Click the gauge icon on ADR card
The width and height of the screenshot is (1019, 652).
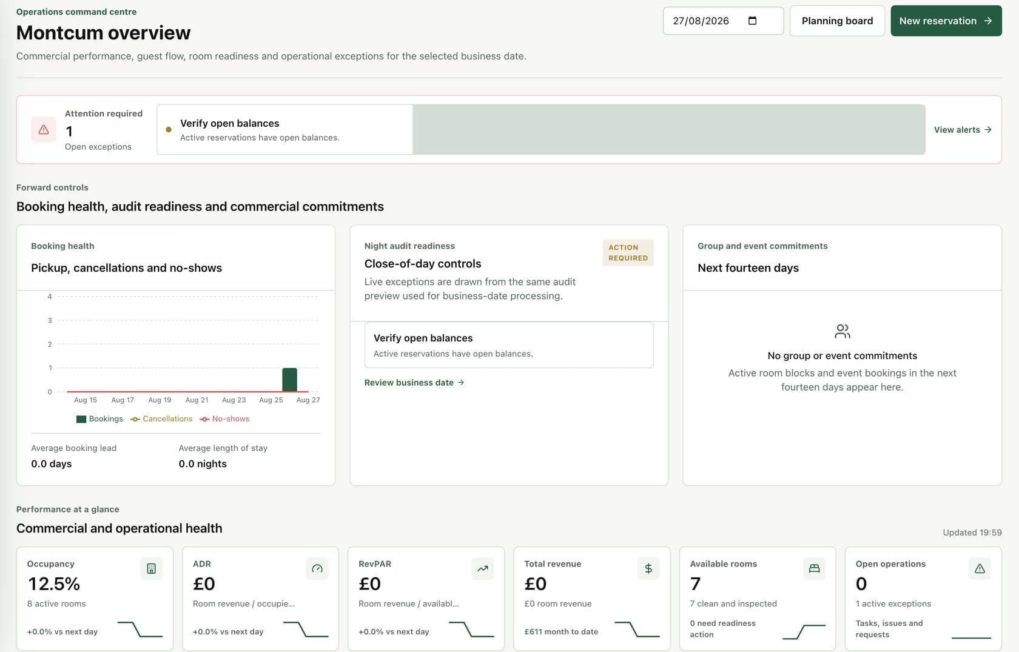click(x=317, y=568)
